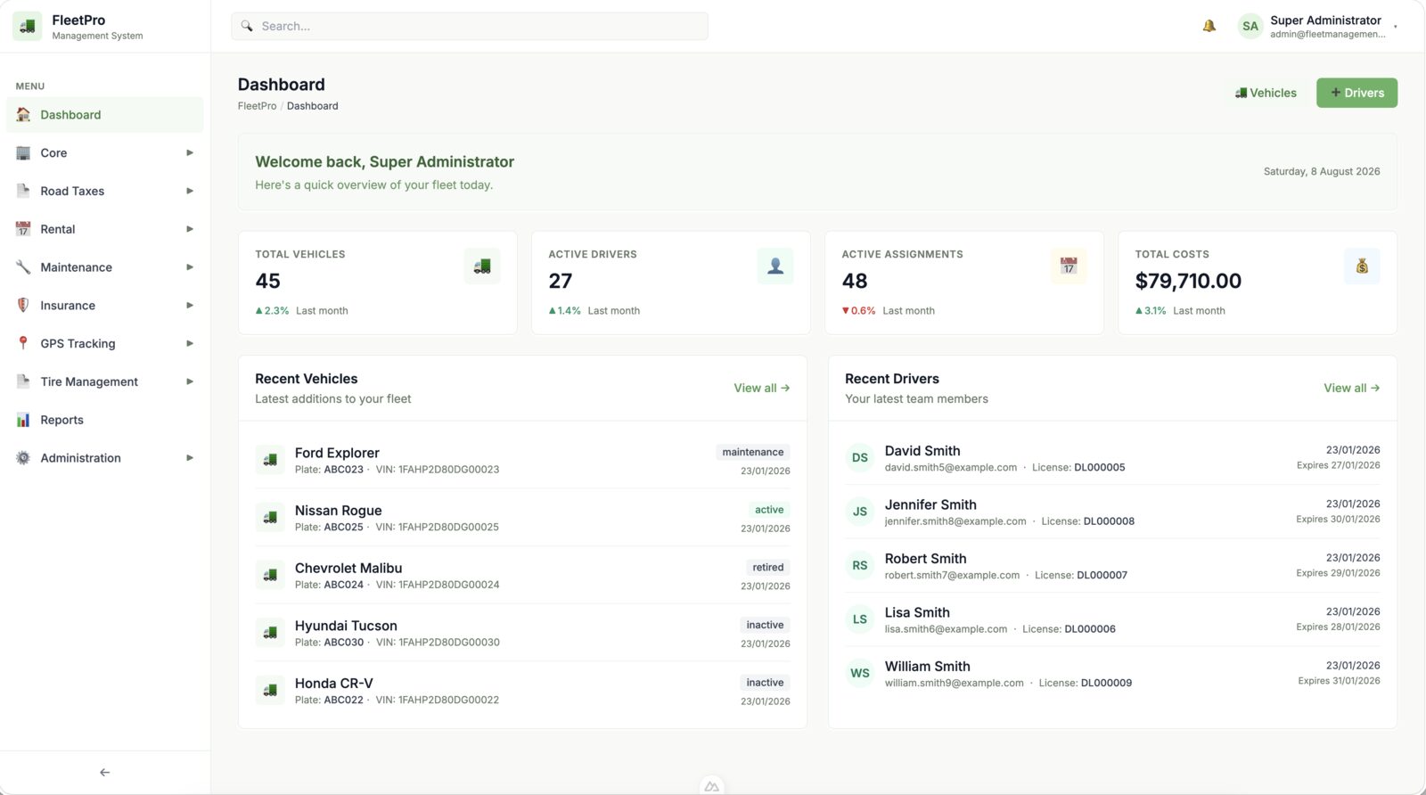Click the Active Assignments calendar card icon
Image resolution: width=1426 pixels, height=795 pixels.
[x=1069, y=266]
